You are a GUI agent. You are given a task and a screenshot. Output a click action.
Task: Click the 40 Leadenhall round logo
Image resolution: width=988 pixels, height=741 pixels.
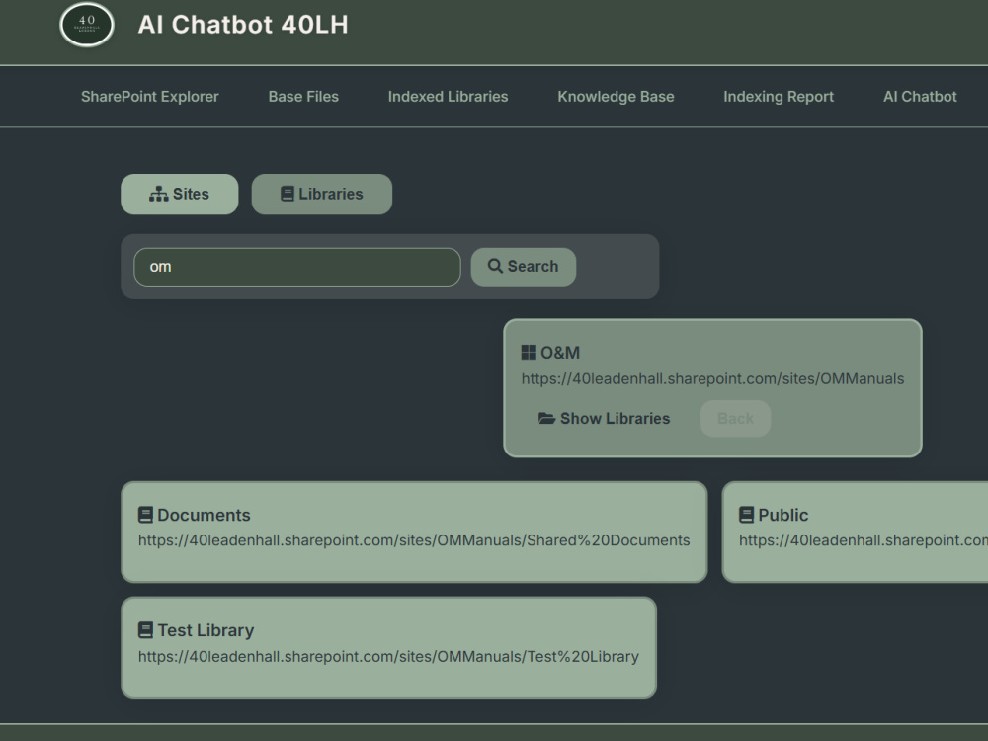87,25
